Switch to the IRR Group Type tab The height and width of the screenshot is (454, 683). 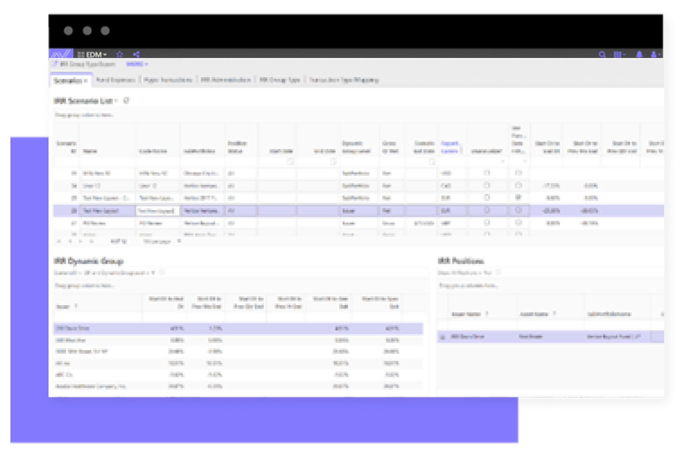tap(280, 80)
